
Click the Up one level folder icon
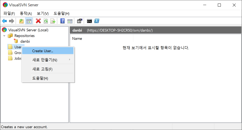pos(21,21)
